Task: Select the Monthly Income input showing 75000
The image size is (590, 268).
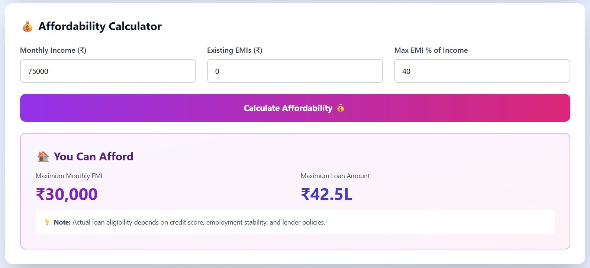Action: tap(108, 71)
